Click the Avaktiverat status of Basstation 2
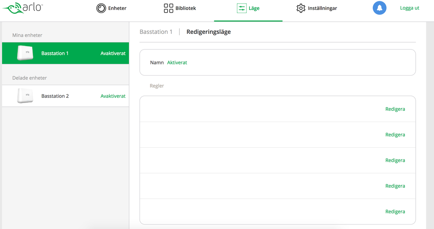The height and width of the screenshot is (229, 434). (x=113, y=96)
